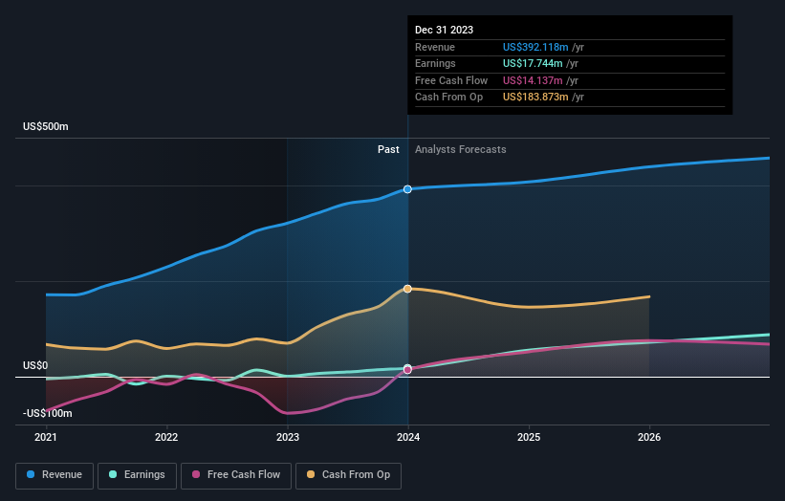Toggle the Earnings legend button
The image size is (785, 501).
tap(137, 475)
